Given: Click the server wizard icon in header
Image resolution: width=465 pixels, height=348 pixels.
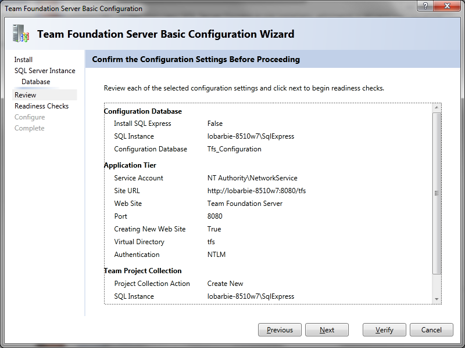Looking at the screenshot, I should coord(21,33).
